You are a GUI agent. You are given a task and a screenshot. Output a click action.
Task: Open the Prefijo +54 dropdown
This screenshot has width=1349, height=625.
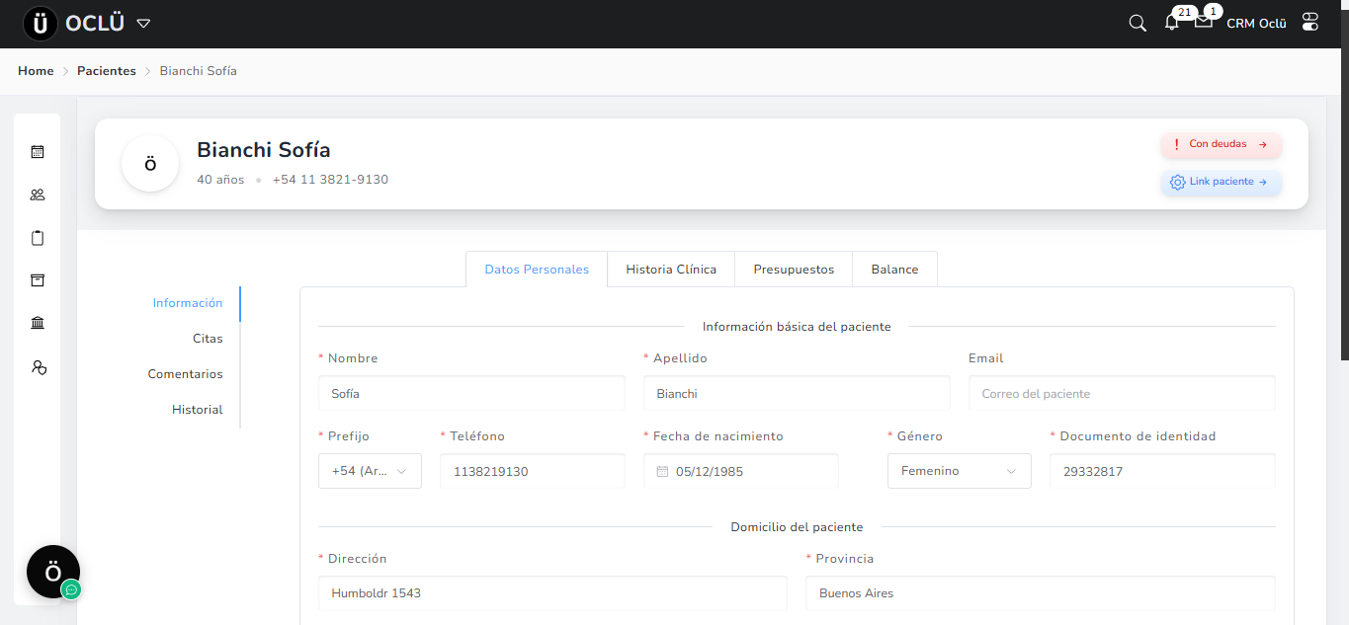pyautogui.click(x=370, y=471)
